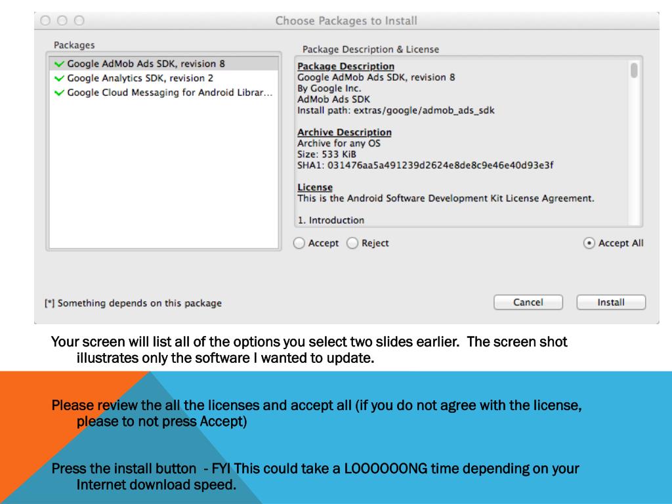
Task: Click the Cancel button
Action: point(528,302)
